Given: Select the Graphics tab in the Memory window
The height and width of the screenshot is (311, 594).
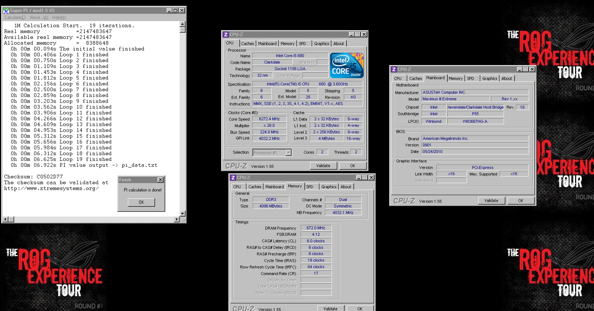Looking at the screenshot, I should click(x=329, y=187).
